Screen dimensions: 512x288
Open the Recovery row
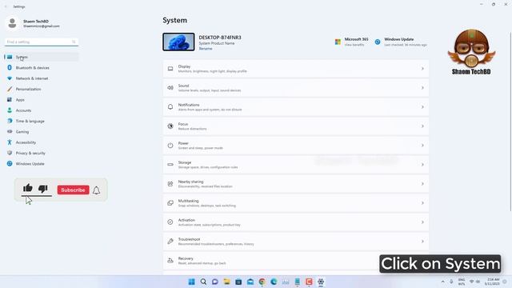click(296, 261)
